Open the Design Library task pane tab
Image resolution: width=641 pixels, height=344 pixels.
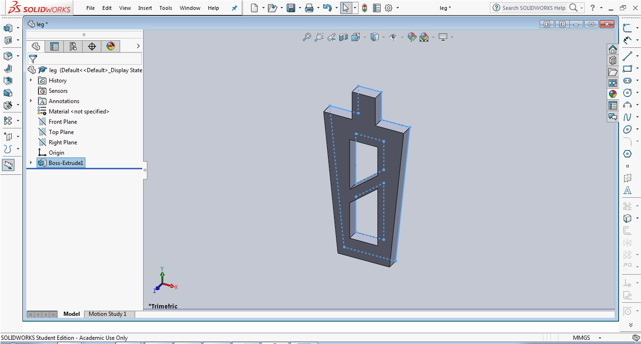(x=613, y=60)
